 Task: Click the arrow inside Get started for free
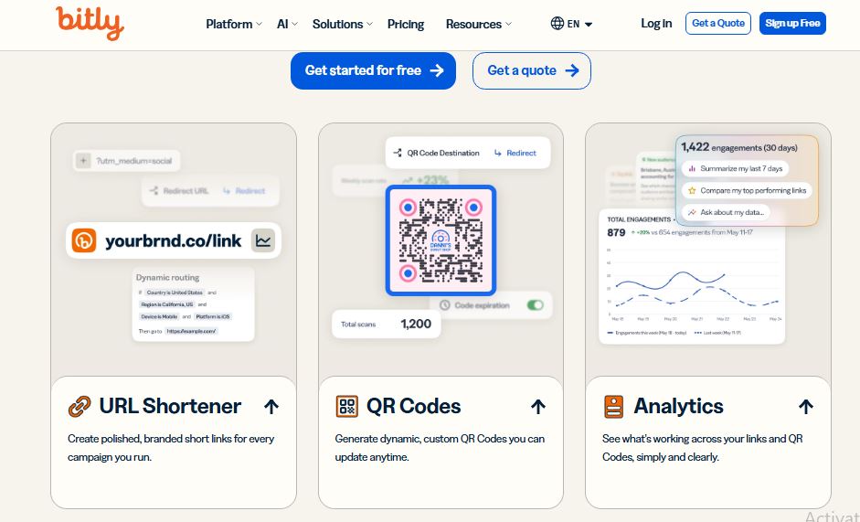tap(437, 70)
